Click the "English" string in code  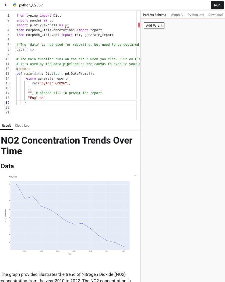click(37, 98)
